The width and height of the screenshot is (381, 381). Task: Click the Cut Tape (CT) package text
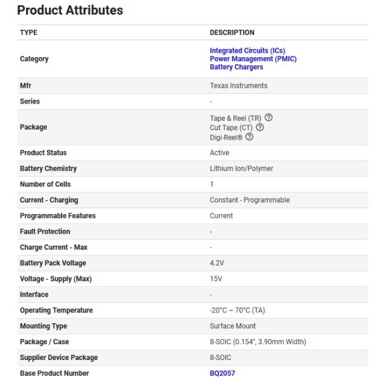[231, 127]
